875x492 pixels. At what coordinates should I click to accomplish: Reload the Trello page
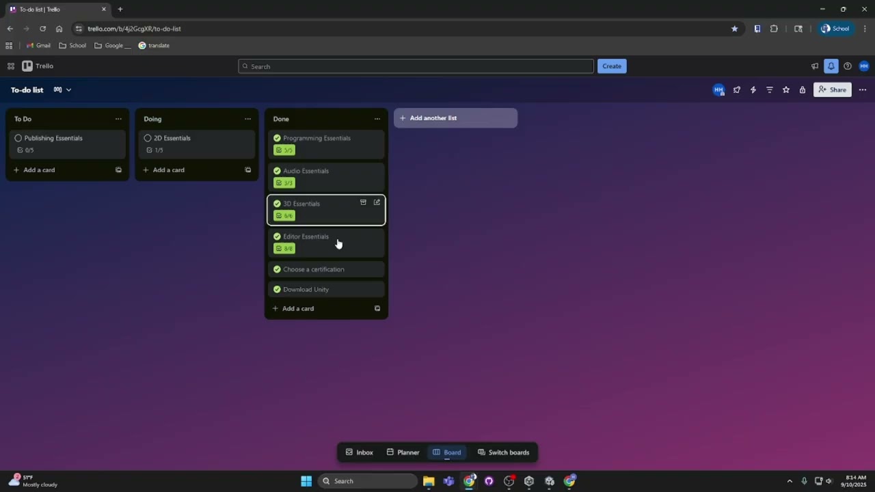point(42,29)
